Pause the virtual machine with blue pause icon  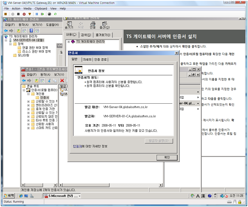pyautogui.click(x=37, y=14)
